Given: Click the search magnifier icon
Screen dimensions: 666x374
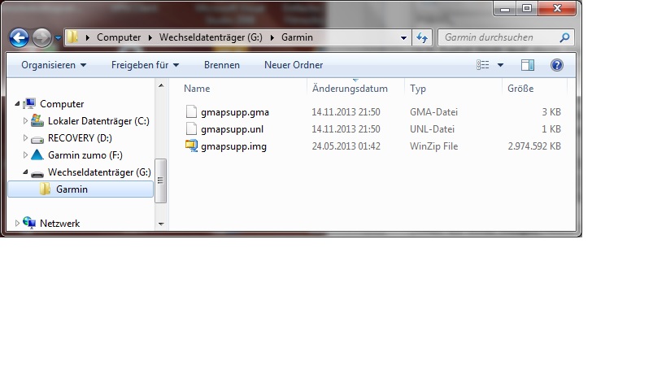Looking at the screenshot, I should point(564,37).
